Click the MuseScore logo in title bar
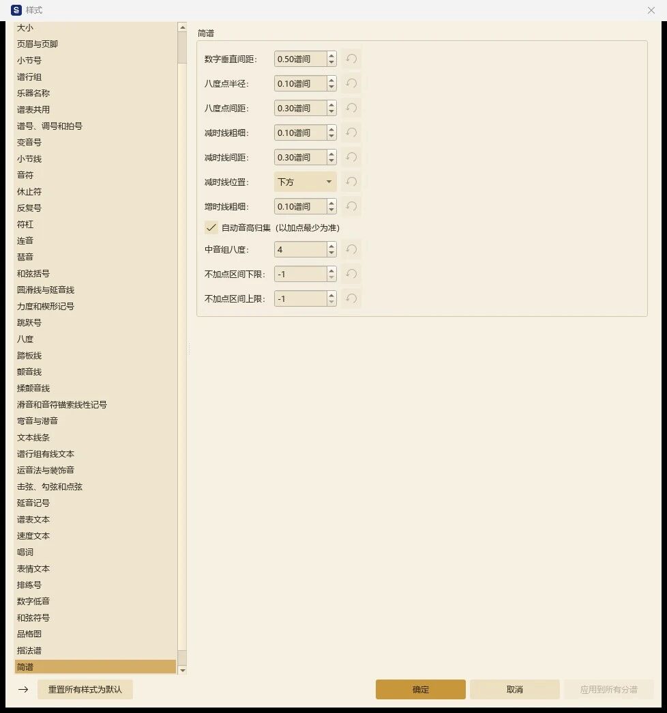The width and height of the screenshot is (667, 713). (x=16, y=10)
